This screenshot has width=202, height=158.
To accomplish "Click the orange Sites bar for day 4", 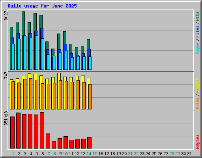I will 31,94.
